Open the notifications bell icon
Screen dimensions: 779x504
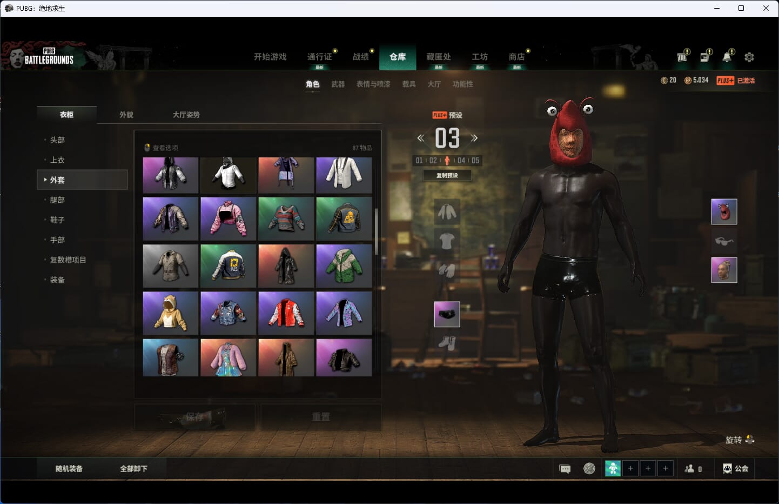pos(728,56)
